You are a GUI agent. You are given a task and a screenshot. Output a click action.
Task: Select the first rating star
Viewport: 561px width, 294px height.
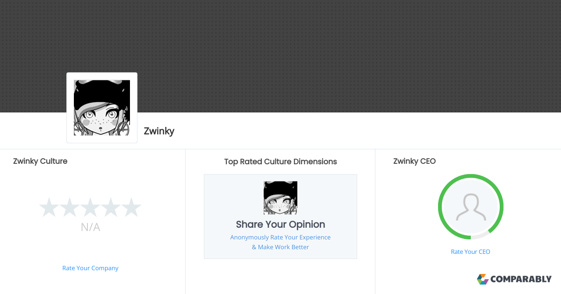point(49,208)
